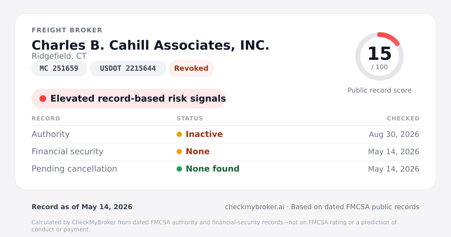
Task: Click the RECORD column header
Action: click(x=46, y=118)
